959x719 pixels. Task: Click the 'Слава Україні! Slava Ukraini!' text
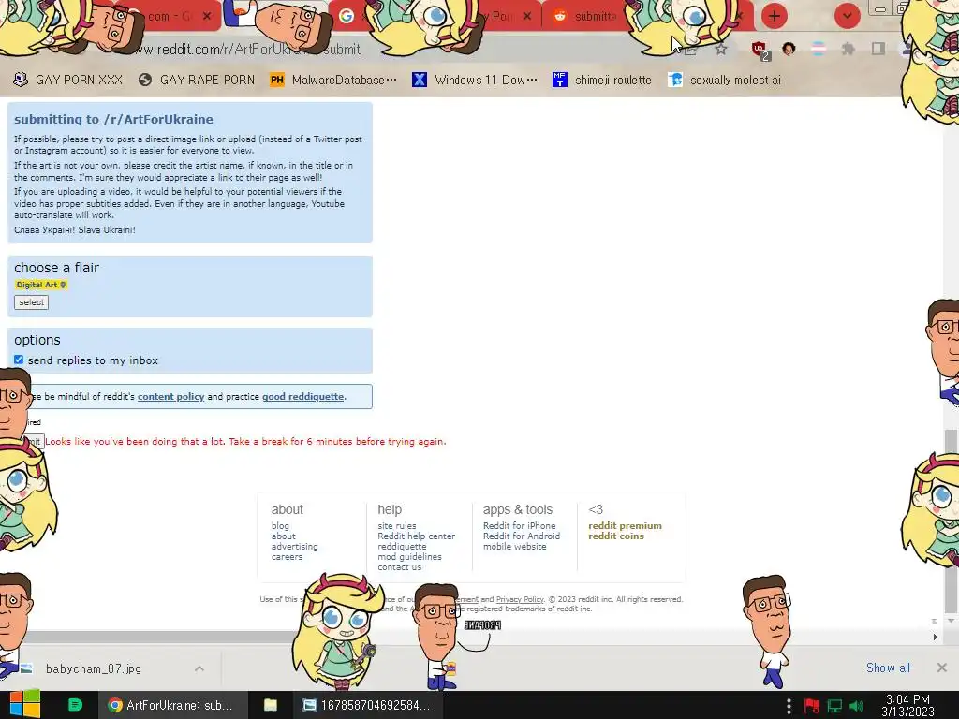pyautogui.click(x=75, y=230)
